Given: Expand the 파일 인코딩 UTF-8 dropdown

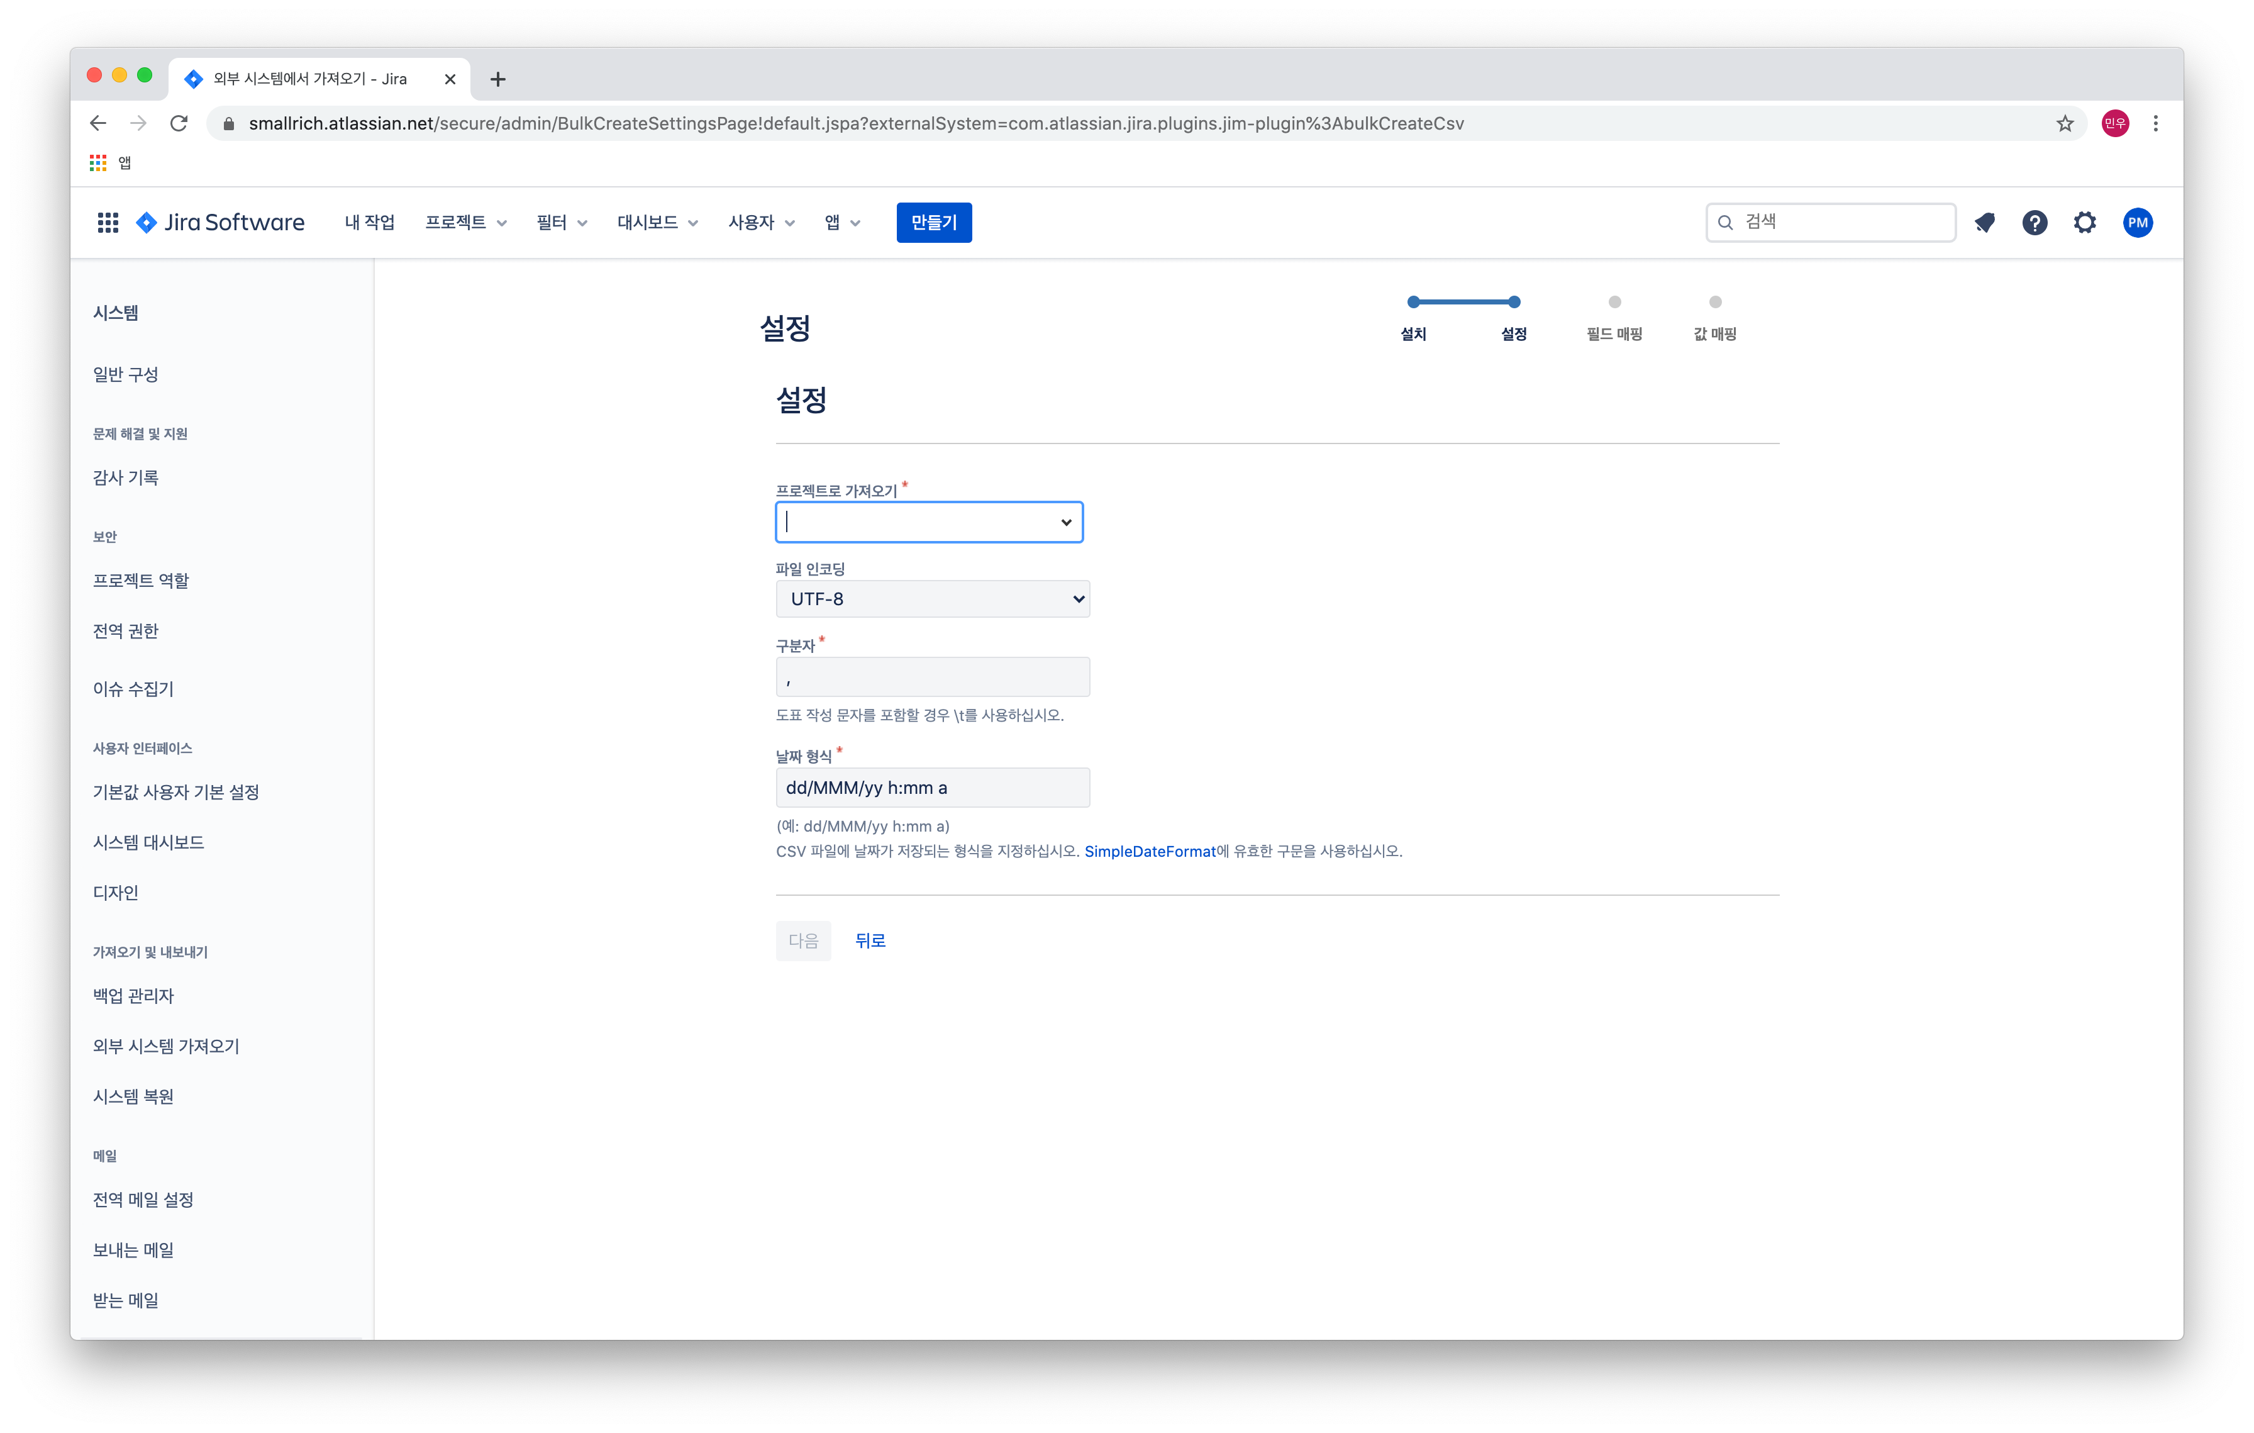Looking at the screenshot, I should 932,599.
